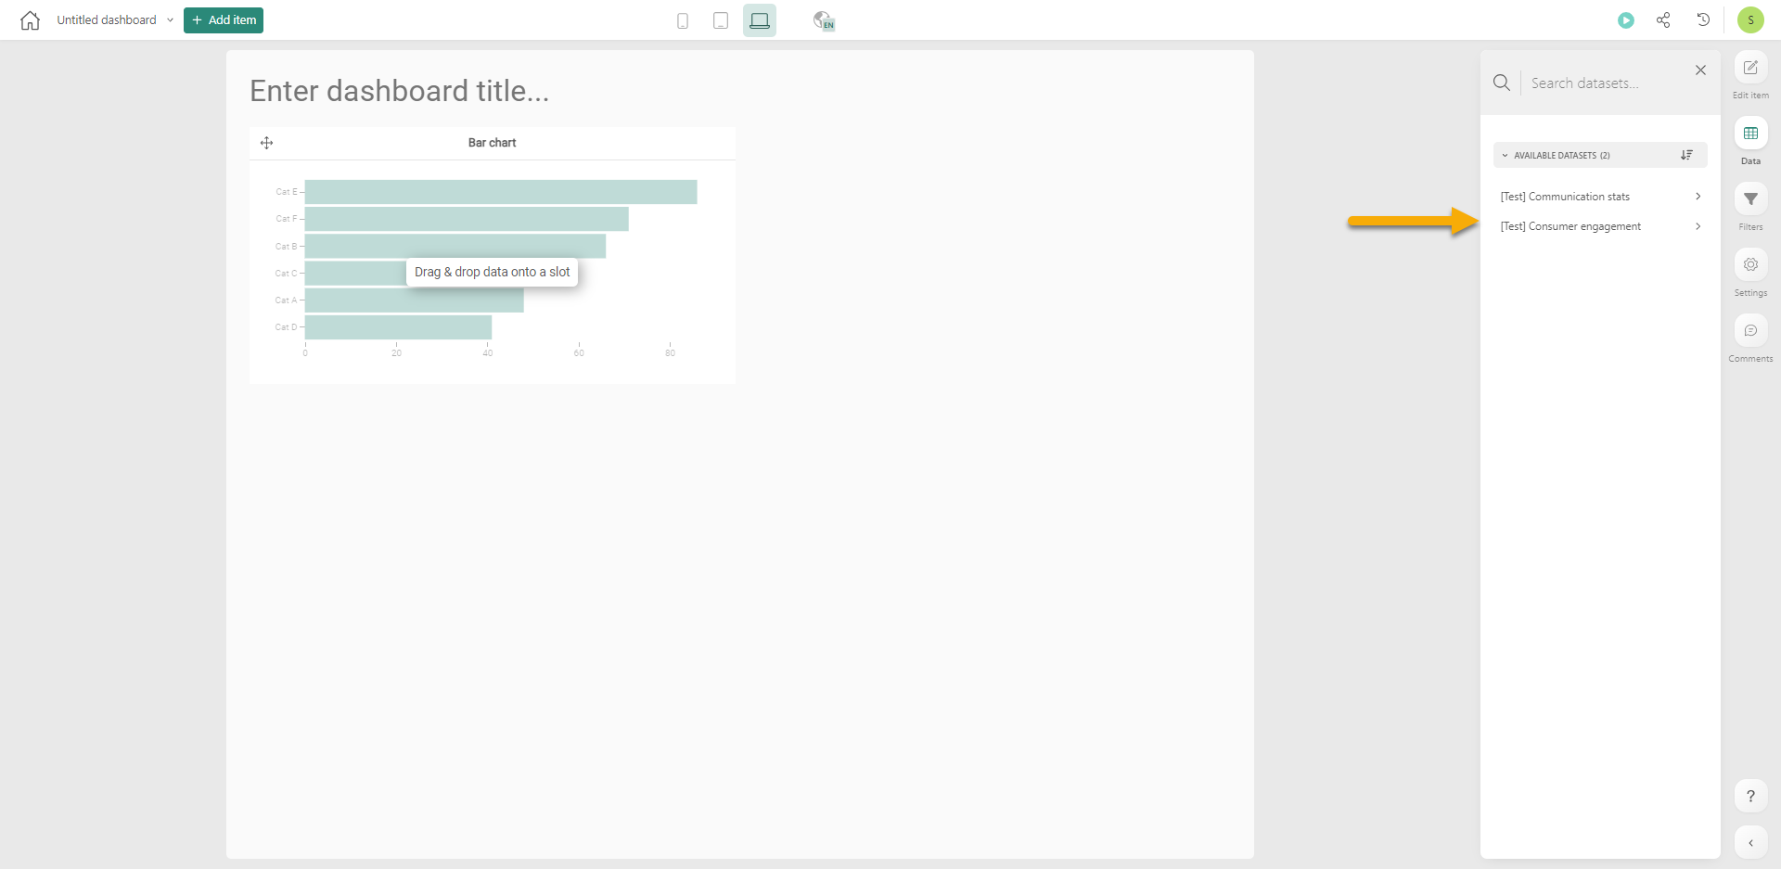The height and width of the screenshot is (869, 1781).
Task: Open the help question mark button
Action: pyautogui.click(x=1750, y=796)
